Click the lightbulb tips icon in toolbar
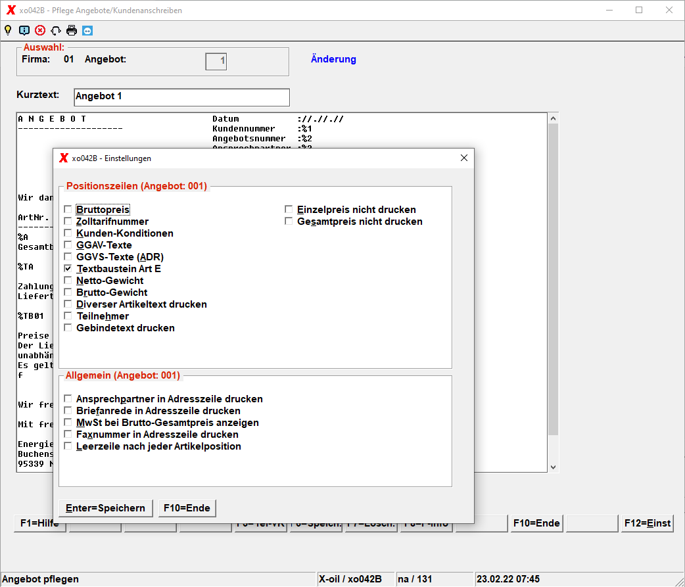Viewport: 685px width, 587px height. point(8,30)
